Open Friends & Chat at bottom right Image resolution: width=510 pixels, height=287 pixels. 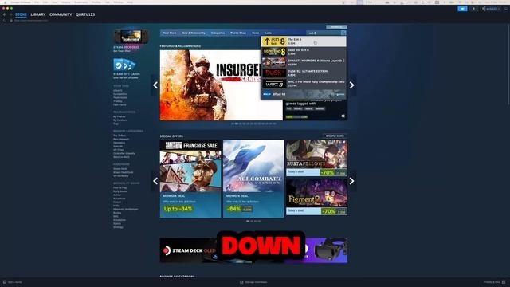pos(494,282)
